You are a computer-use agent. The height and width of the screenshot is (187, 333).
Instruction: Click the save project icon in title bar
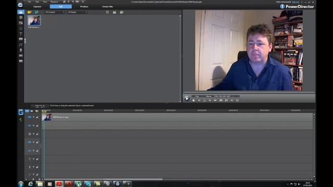click(x=65, y=2)
